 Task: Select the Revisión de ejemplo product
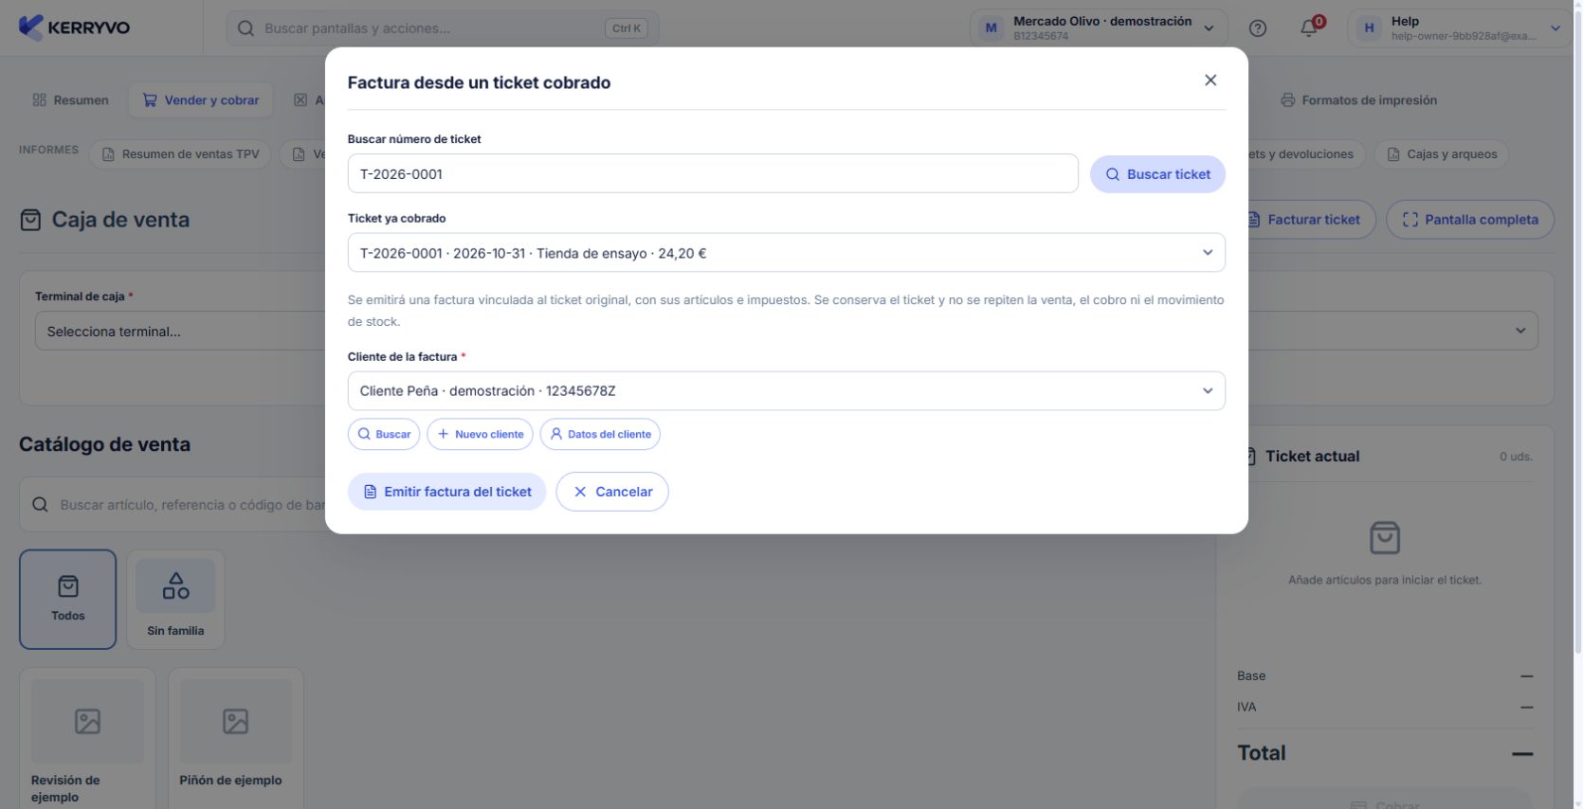pyautogui.click(x=87, y=739)
